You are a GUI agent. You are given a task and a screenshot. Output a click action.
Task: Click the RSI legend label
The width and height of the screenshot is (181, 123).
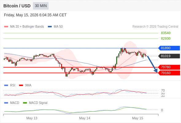click(13, 85)
